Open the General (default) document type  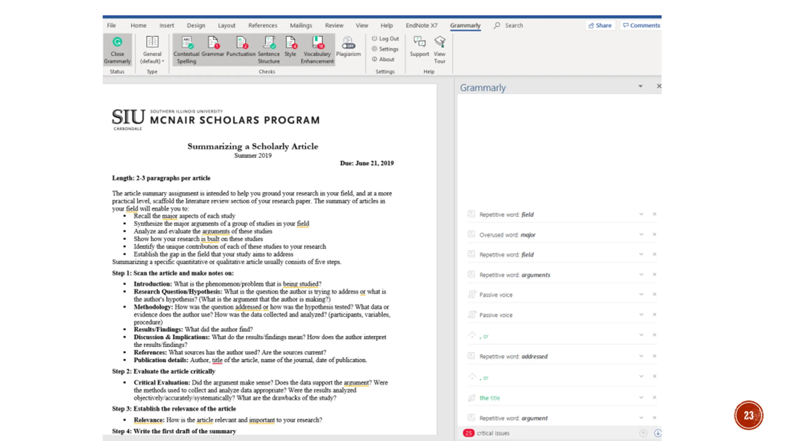tap(152, 50)
